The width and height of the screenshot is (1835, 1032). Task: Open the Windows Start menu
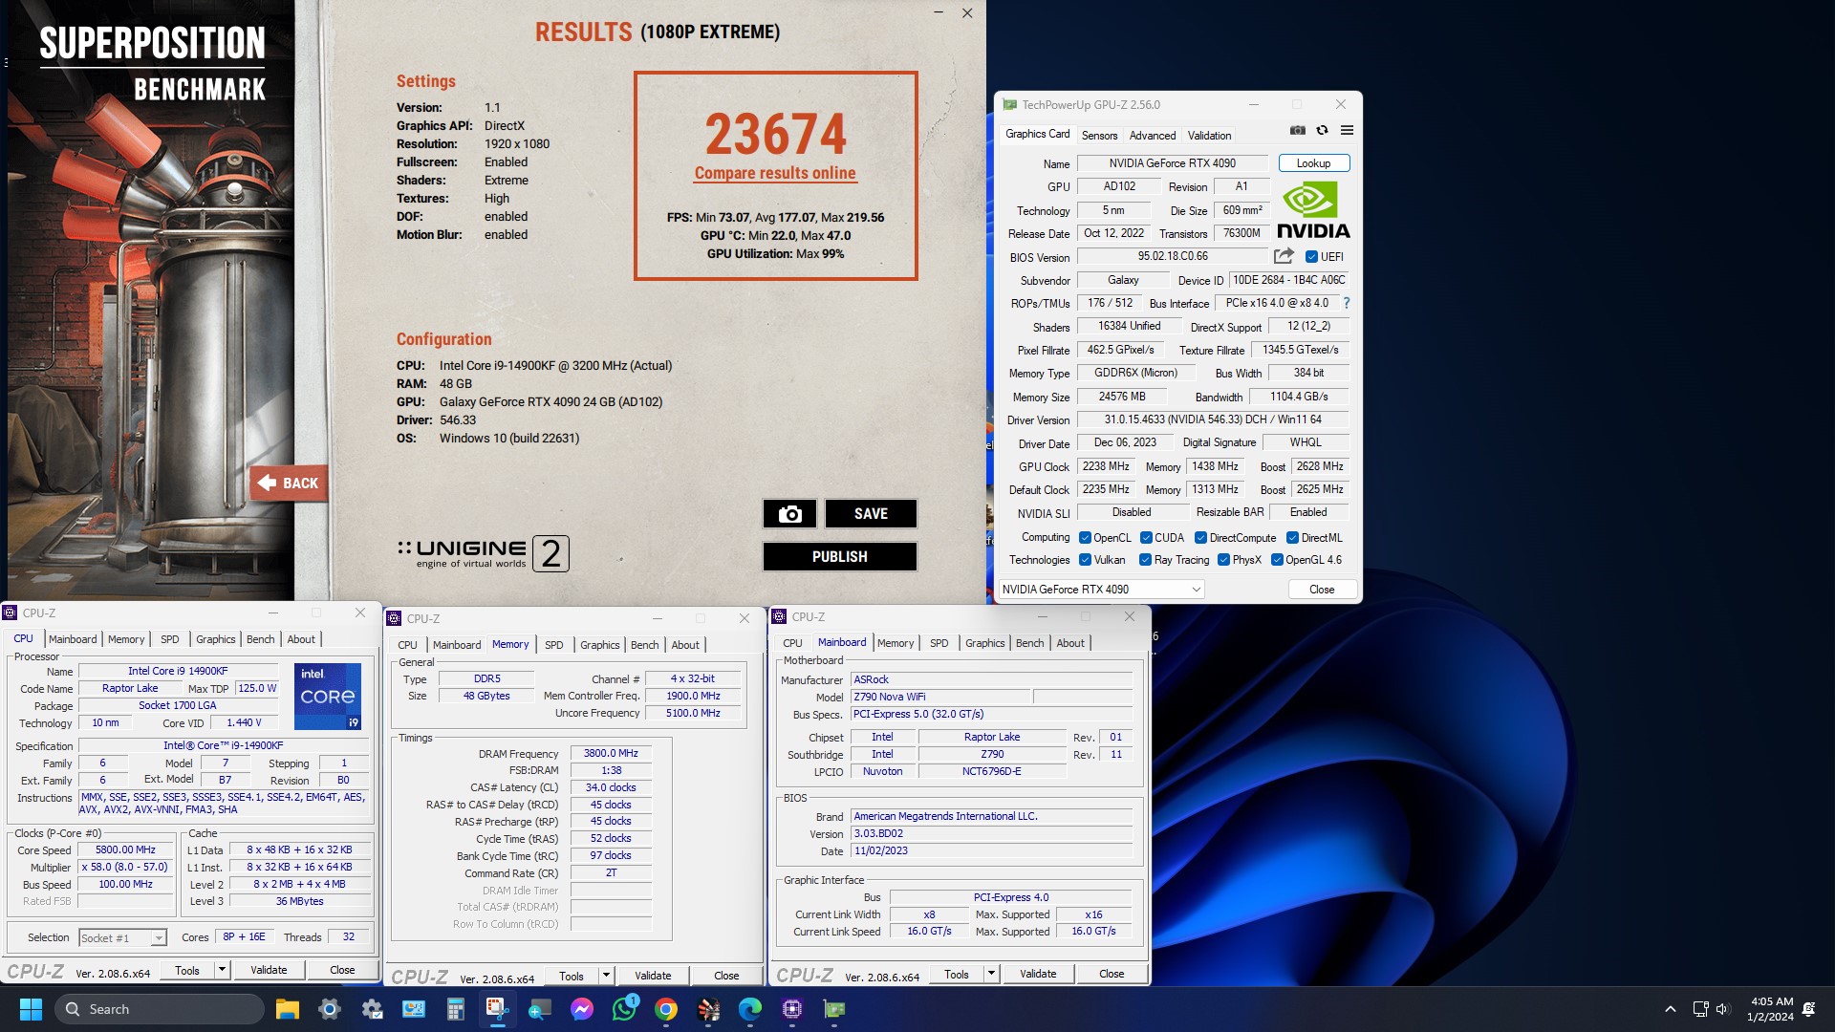[x=31, y=1009]
